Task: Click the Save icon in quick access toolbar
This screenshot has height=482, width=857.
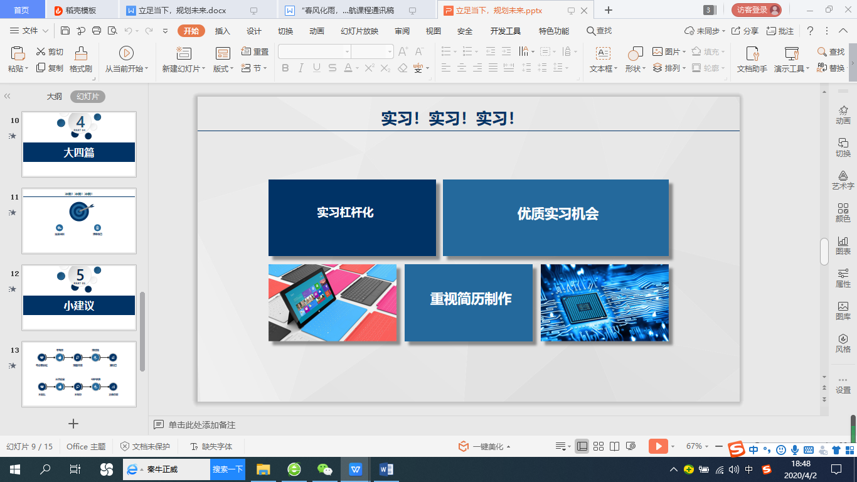Action: tap(65, 31)
